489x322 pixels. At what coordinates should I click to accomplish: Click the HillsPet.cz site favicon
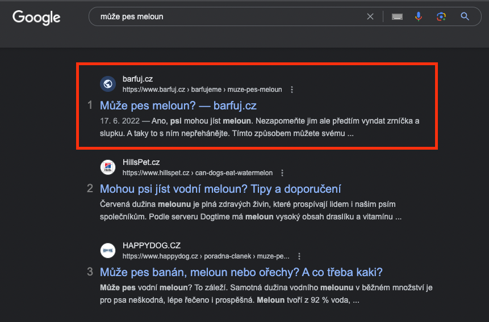tap(108, 167)
